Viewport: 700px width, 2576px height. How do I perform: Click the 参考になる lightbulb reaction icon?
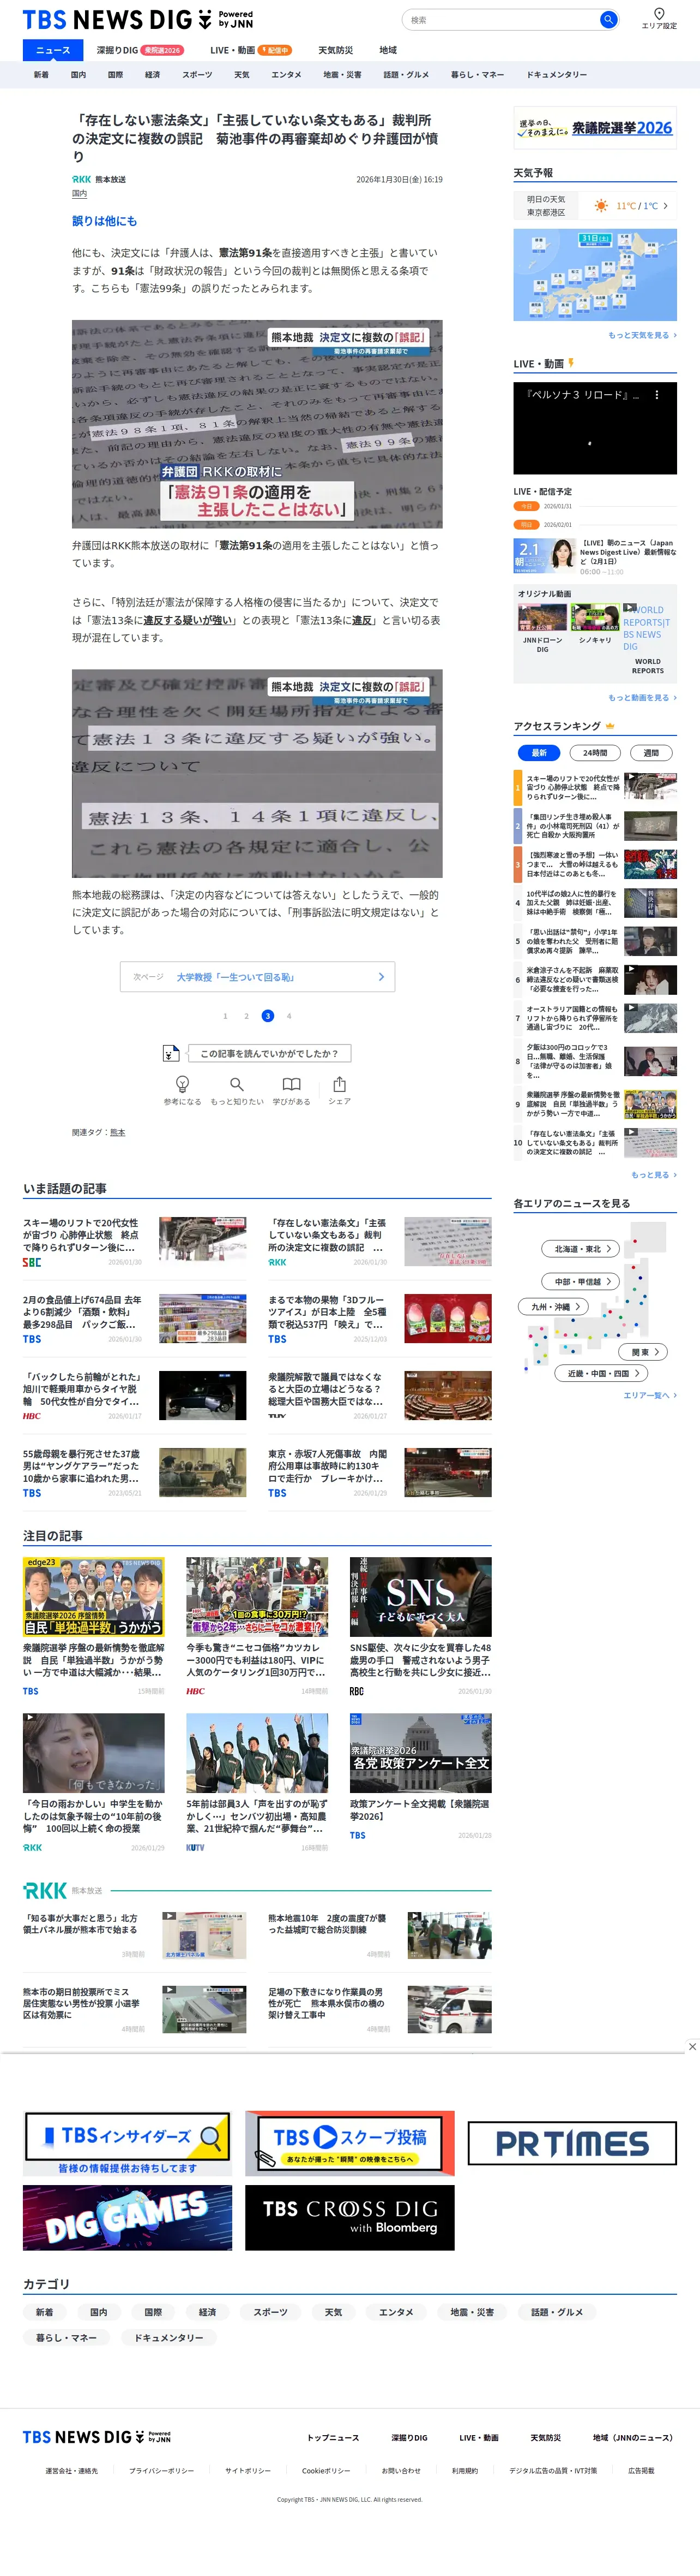pos(183,1084)
